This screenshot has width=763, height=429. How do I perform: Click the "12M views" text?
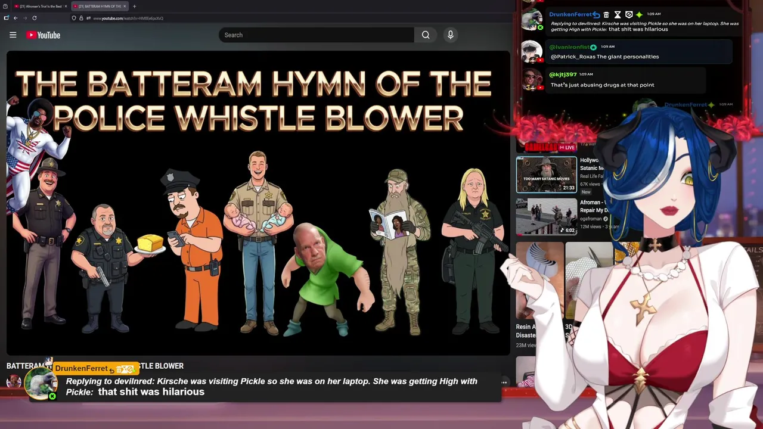(591, 227)
